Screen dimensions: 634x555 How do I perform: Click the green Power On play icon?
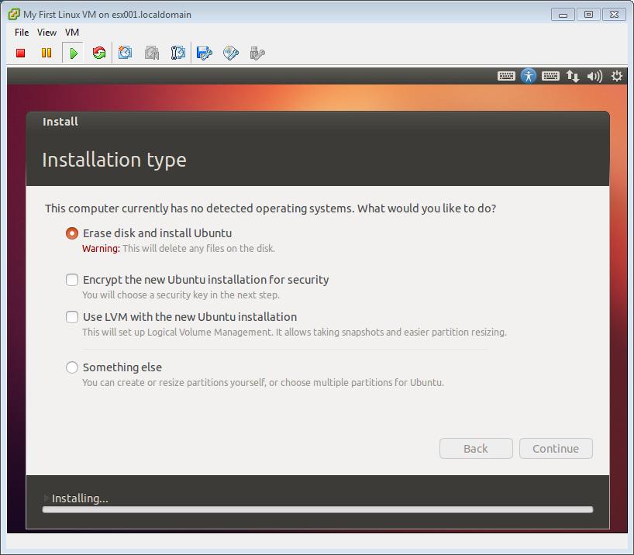73,53
